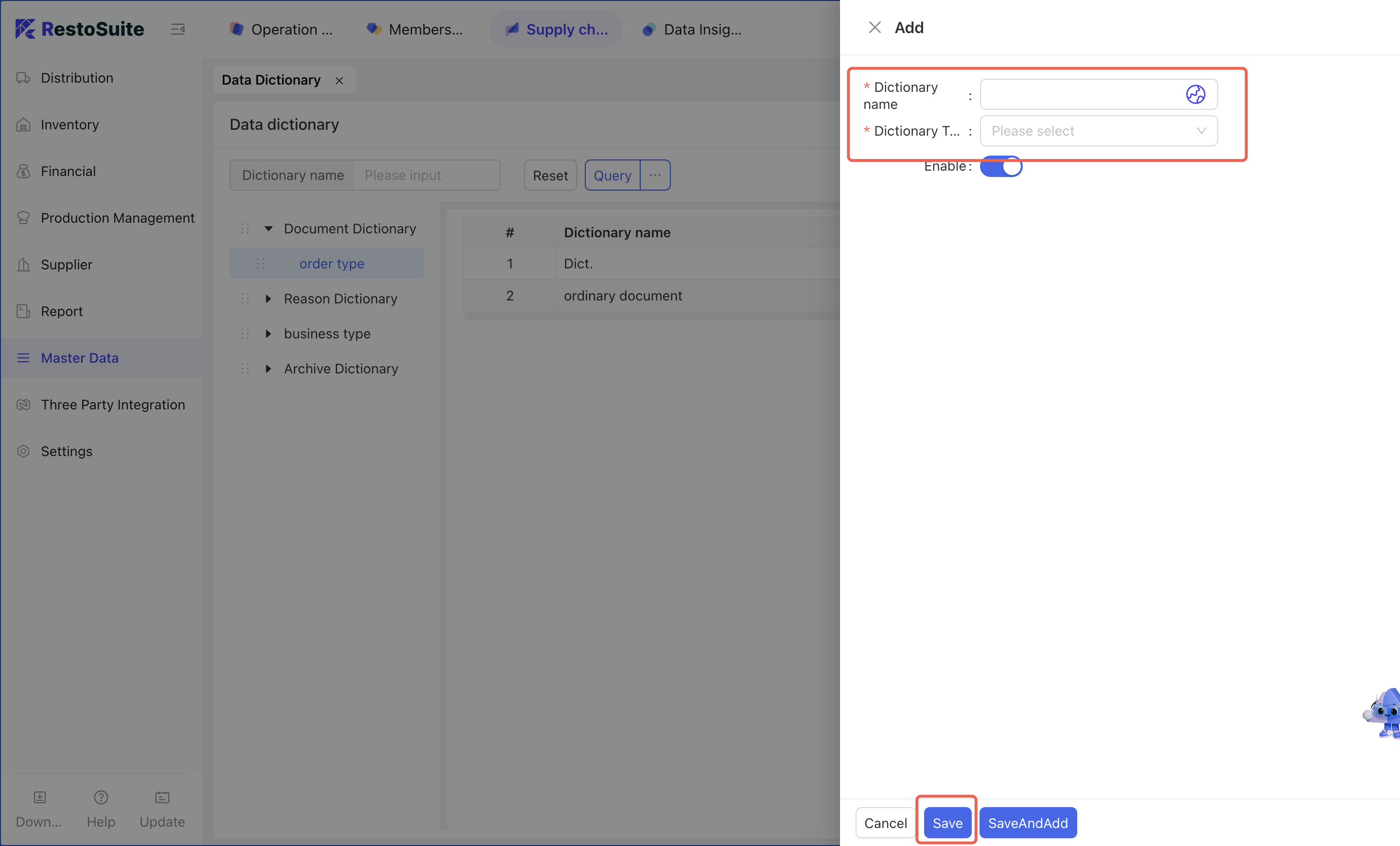This screenshot has height=846, width=1400.
Task: Click the Cancel button
Action: coord(885,823)
